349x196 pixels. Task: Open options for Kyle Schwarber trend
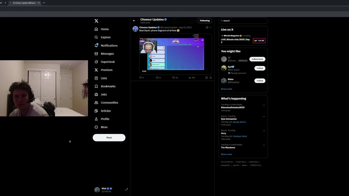(x=264, y=117)
